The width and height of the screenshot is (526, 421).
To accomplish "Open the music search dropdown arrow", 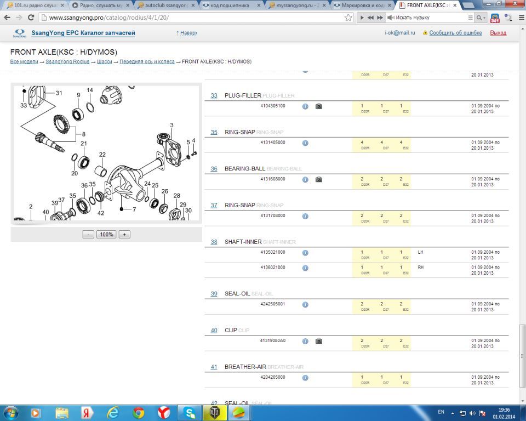I will [484, 18].
